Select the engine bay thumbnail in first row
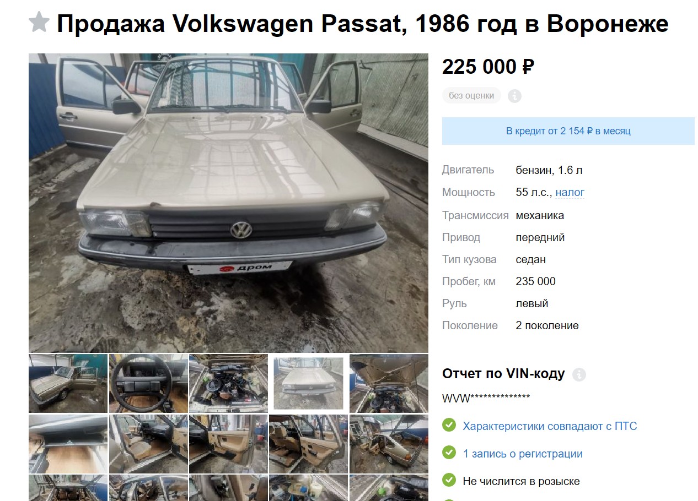This screenshot has height=501, width=698. pos(228,383)
